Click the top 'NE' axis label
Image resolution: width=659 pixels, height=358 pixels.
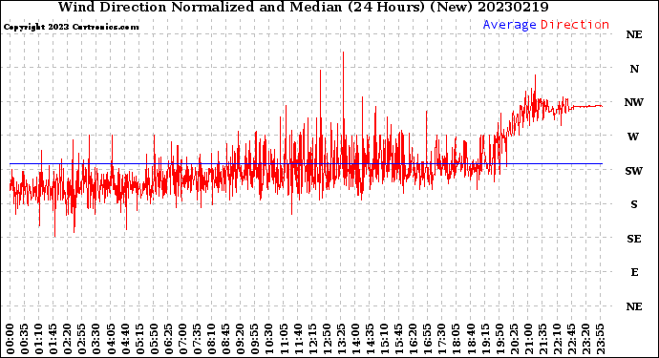pos(634,35)
